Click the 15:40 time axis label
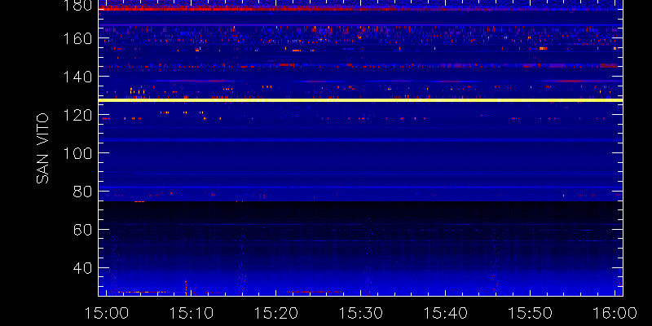Screen dimensions: 652x326 (x=445, y=313)
